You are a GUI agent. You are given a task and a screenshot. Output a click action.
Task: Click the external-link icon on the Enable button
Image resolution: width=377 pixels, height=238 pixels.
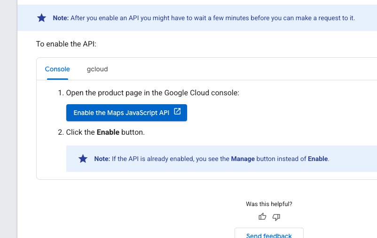coord(177,111)
